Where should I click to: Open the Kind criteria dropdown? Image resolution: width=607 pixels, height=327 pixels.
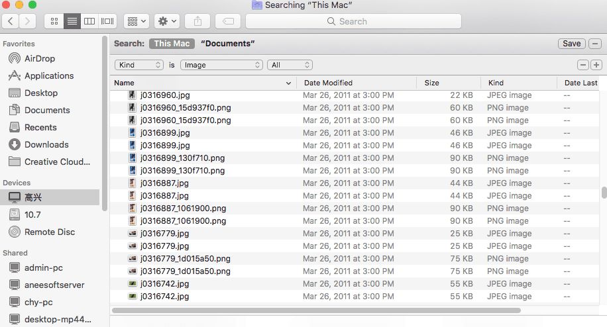click(x=139, y=65)
